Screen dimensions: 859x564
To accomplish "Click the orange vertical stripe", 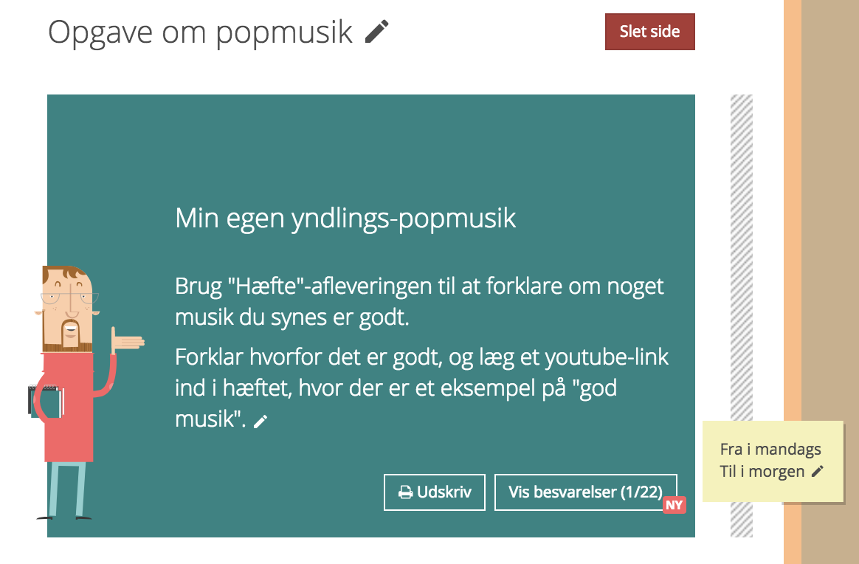I will pyautogui.click(x=792, y=282).
